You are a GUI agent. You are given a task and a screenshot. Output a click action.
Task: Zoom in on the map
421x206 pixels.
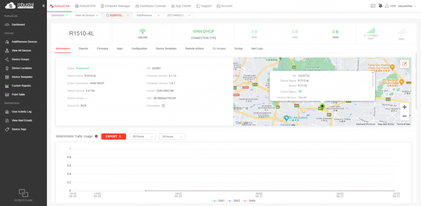405,107
